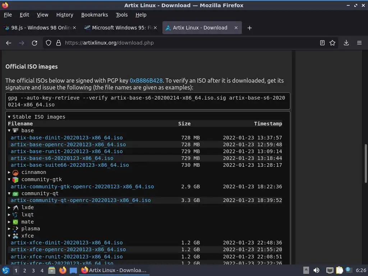
Task: Click the plasma icon
Action: click(15, 229)
